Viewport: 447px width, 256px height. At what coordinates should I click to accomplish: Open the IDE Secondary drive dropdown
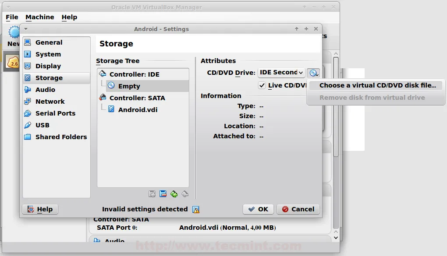point(281,73)
